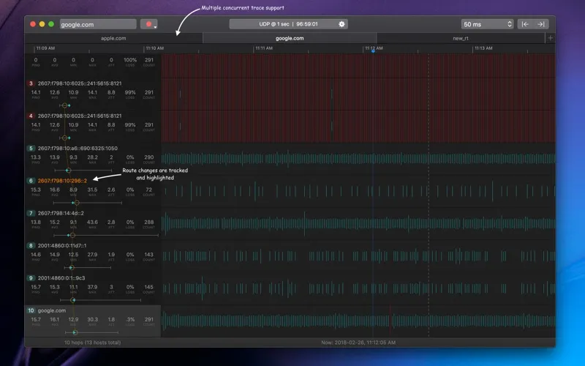This screenshot has height=366, width=585.
Task: Click the blue playhead marker at 11:12 AM
Action: (x=373, y=51)
